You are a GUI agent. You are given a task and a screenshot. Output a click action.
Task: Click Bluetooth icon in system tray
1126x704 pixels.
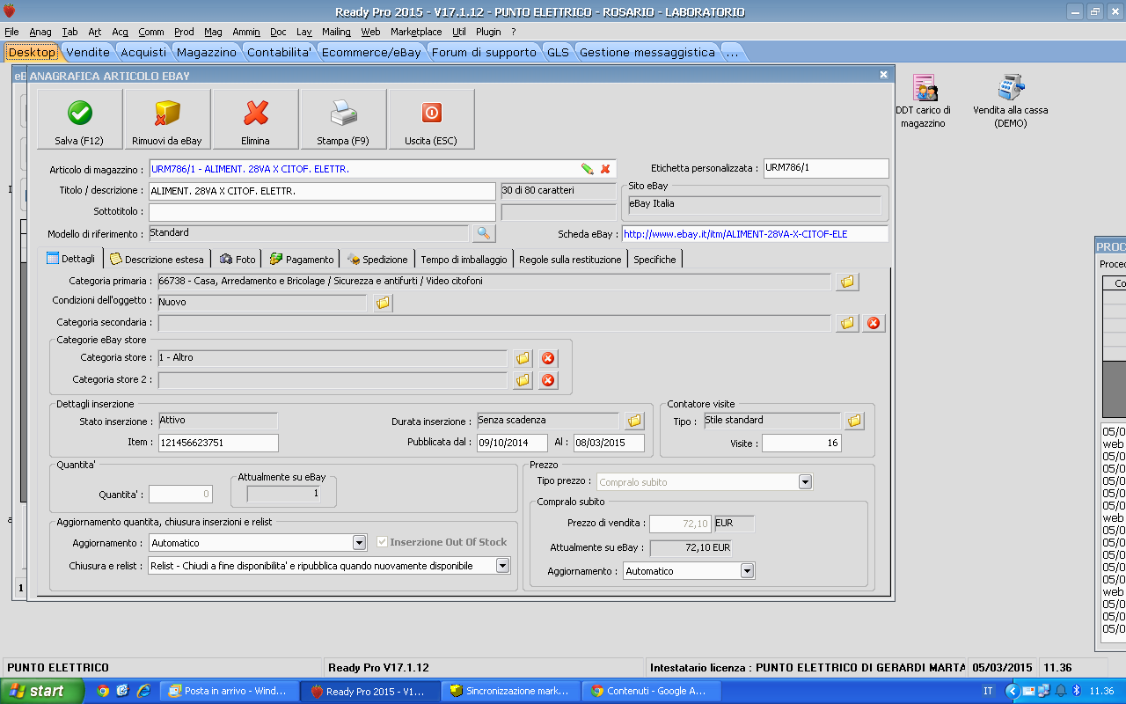pos(1076,691)
